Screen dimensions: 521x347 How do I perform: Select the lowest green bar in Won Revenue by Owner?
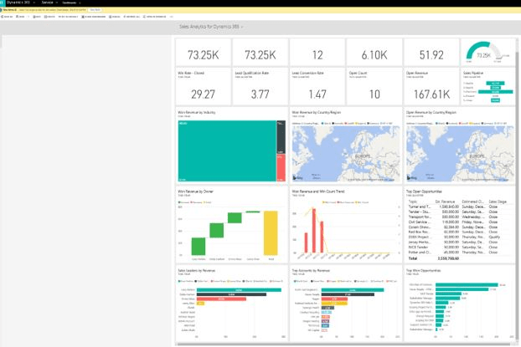(x=199, y=246)
